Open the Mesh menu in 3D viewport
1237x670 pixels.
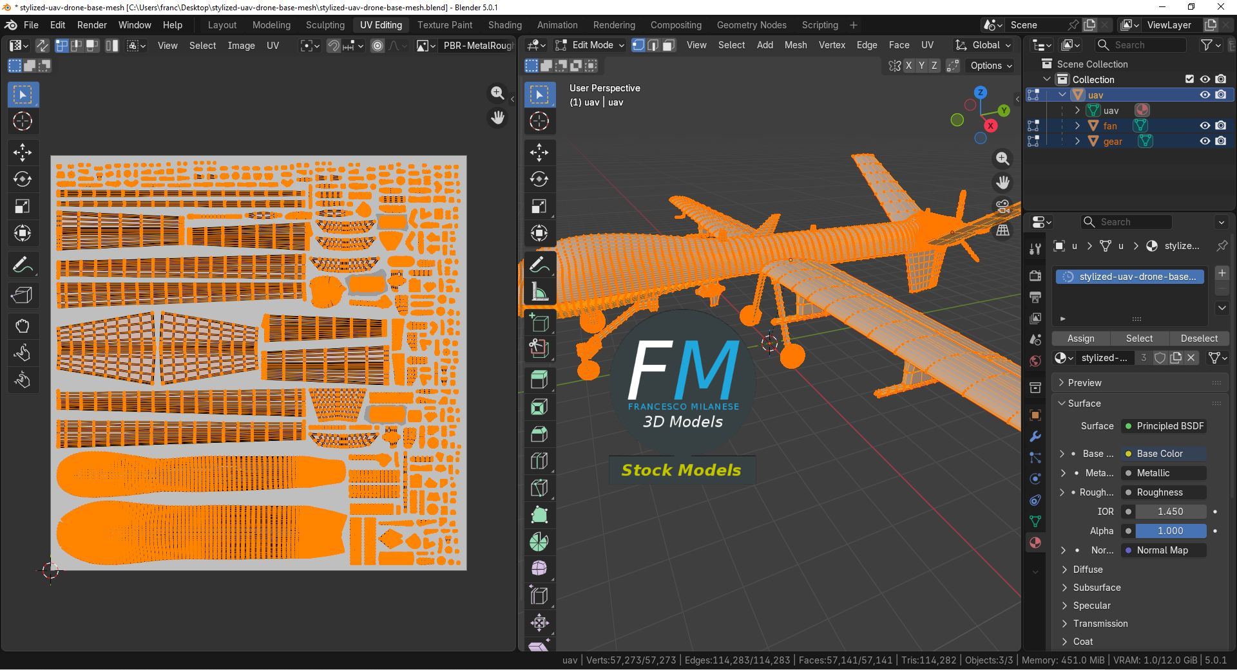796,45
